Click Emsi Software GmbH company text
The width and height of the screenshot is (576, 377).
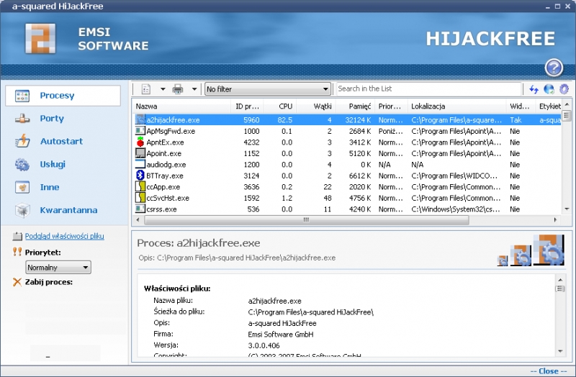click(281, 335)
